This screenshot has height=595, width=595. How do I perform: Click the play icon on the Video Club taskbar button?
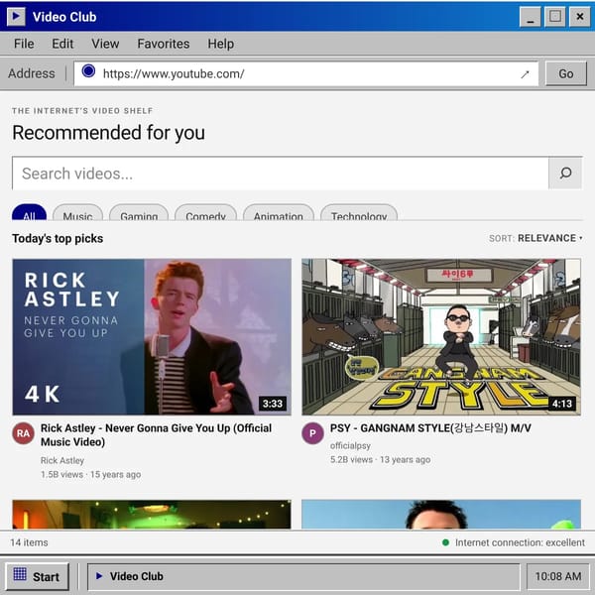(99, 576)
